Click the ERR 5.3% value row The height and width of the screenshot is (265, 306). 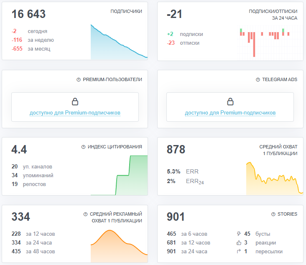[x=183, y=171]
